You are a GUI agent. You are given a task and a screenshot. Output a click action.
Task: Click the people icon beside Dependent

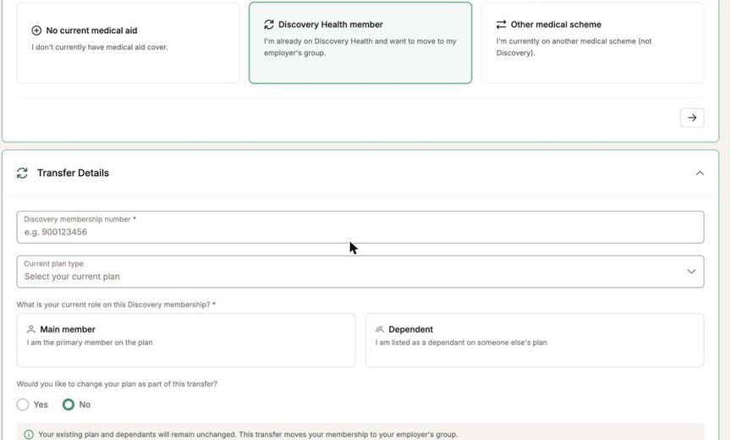click(380, 329)
